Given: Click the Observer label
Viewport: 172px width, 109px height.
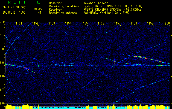Looking at the screenshot, I should 56,3.
